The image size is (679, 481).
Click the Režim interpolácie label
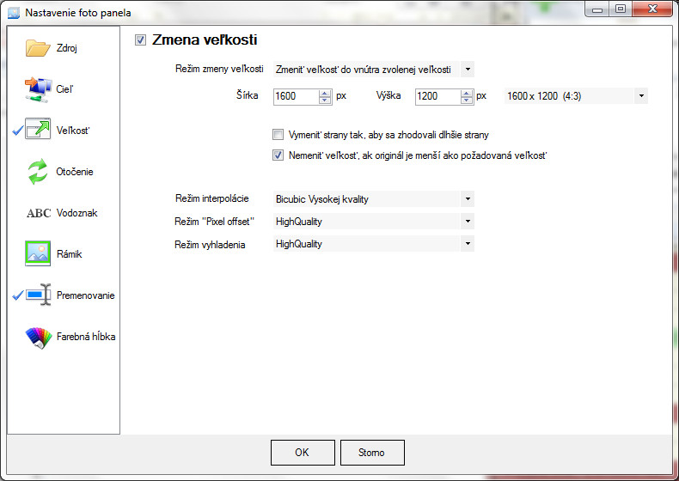pyautogui.click(x=212, y=198)
